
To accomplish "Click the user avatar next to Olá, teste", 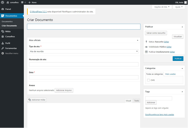I will click(185, 2).
